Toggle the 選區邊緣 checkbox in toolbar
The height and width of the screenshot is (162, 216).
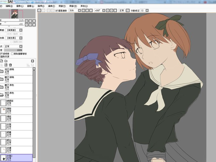click(57, 10)
